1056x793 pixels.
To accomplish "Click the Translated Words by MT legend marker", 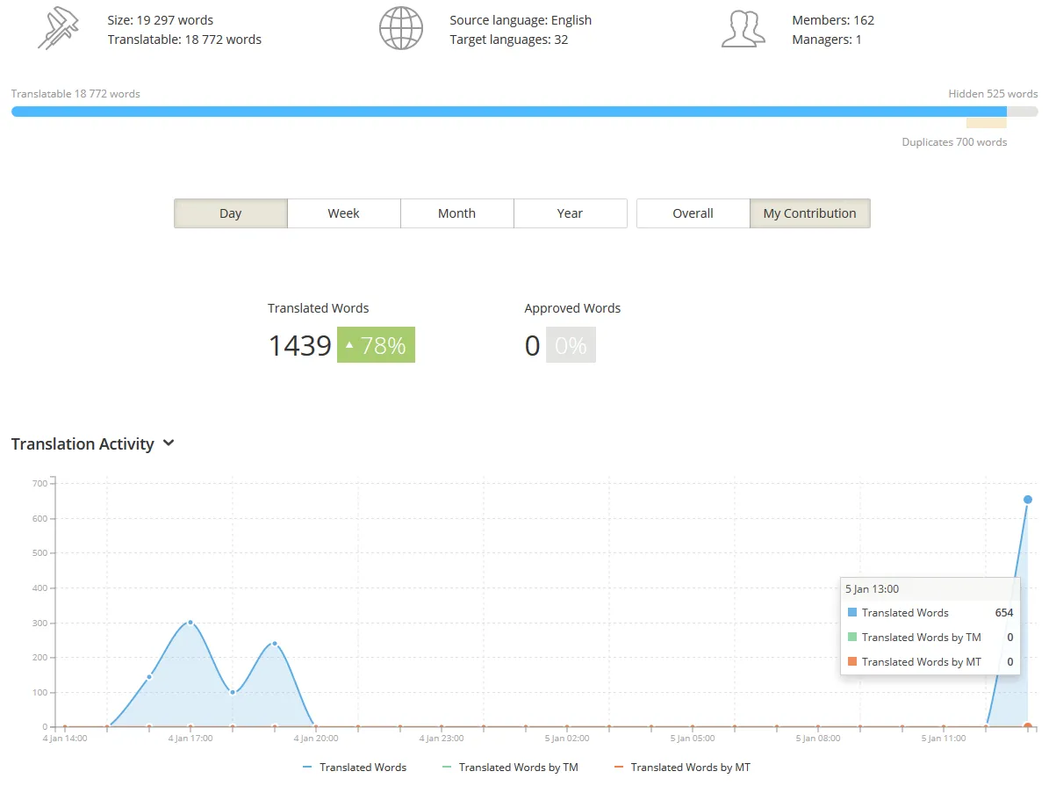I will click(618, 768).
